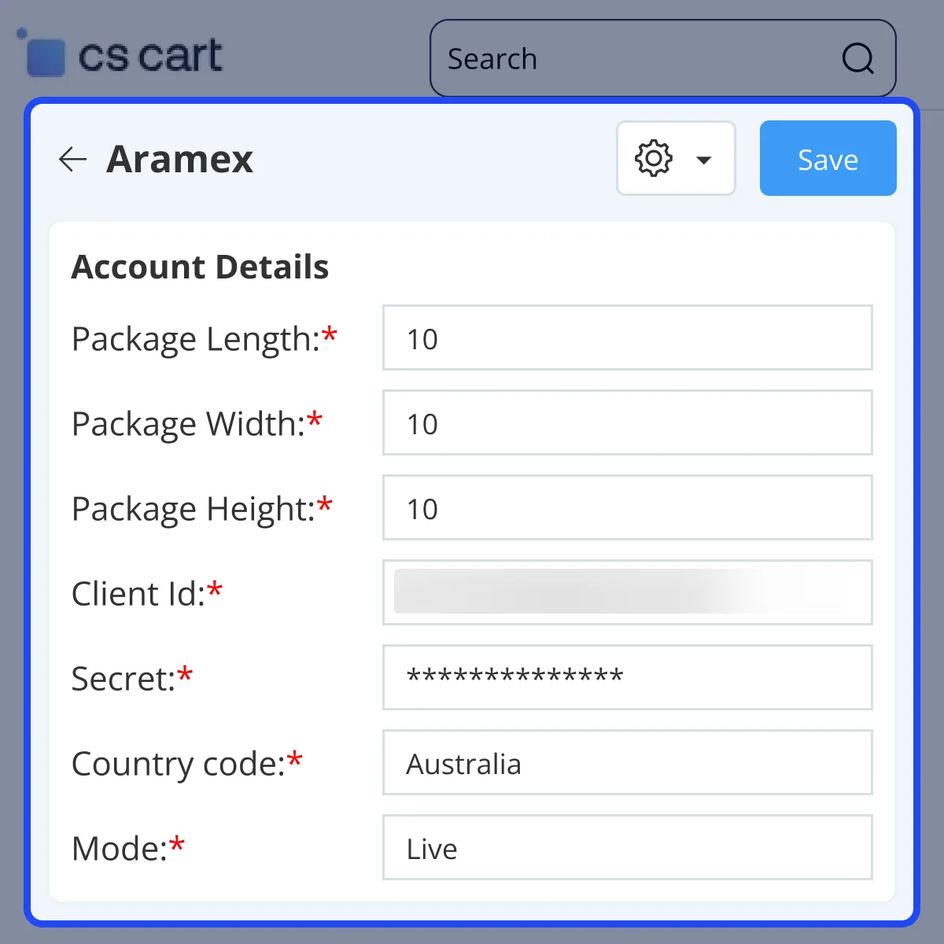Save the Aramex settings

point(828,158)
